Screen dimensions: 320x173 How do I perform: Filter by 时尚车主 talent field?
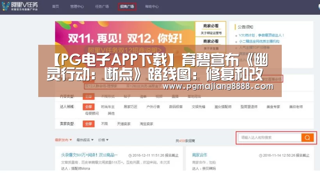pyautogui.click(x=108, y=107)
